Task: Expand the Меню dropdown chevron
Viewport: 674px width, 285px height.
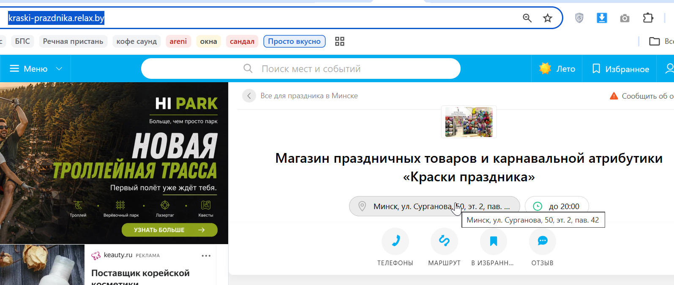Action: pos(59,68)
